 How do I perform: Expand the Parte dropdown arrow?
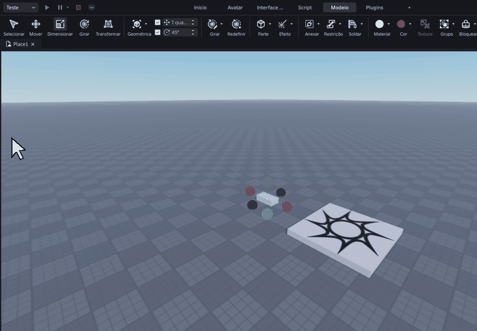click(270, 24)
